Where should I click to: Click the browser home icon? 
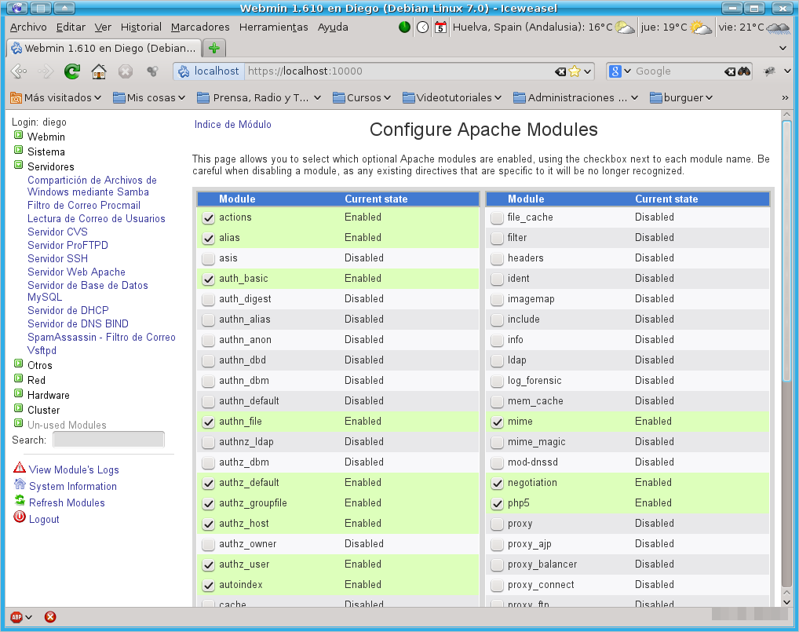[x=99, y=71]
